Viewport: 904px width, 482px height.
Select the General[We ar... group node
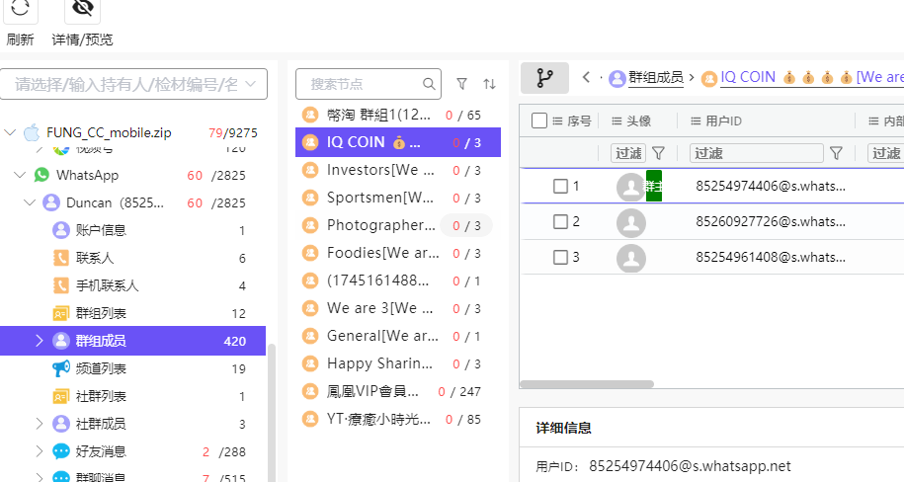tap(398, 336)
